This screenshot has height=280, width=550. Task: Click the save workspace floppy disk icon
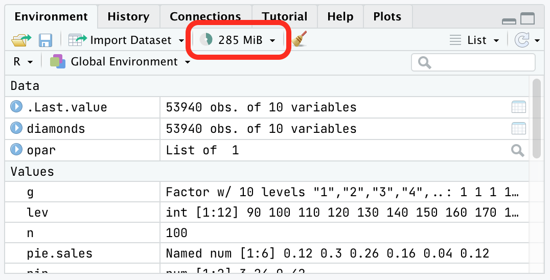tap(45, 40)
